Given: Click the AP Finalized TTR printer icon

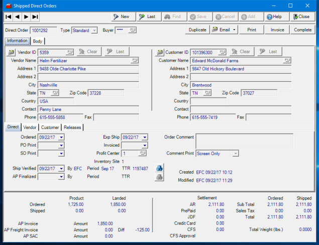Looking at the screenshot, I should click(160, 177).
